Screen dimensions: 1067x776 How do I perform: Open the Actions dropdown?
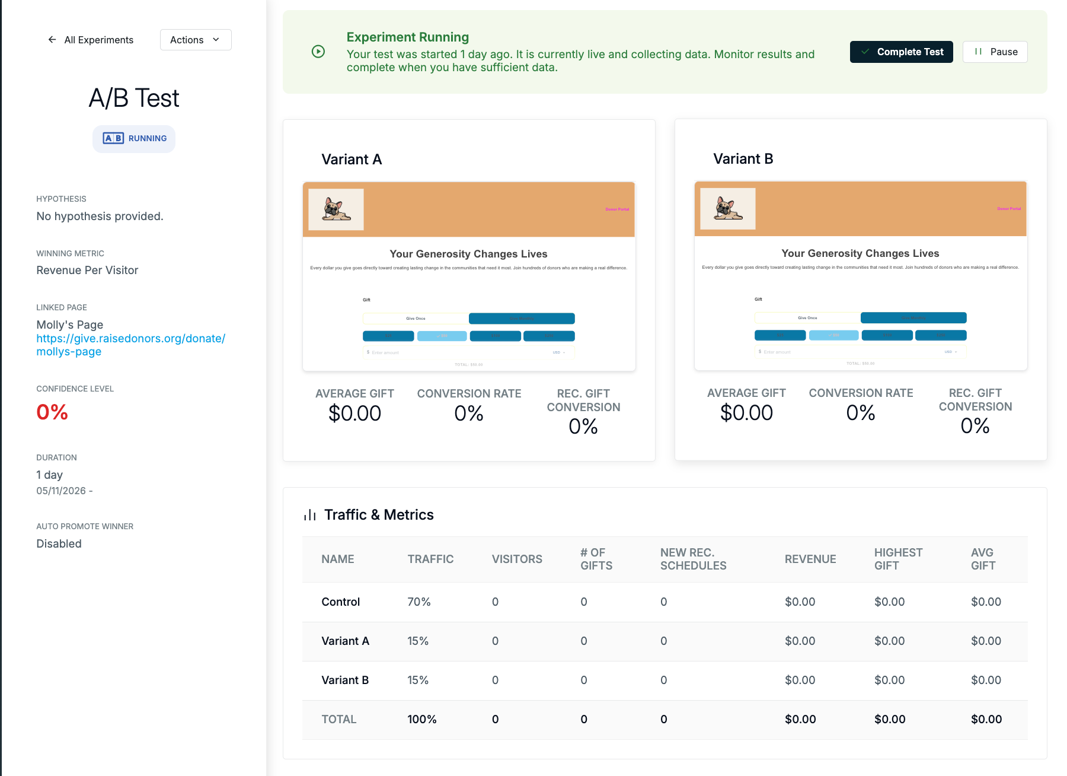pyautogui.click(x=196, y=40)
